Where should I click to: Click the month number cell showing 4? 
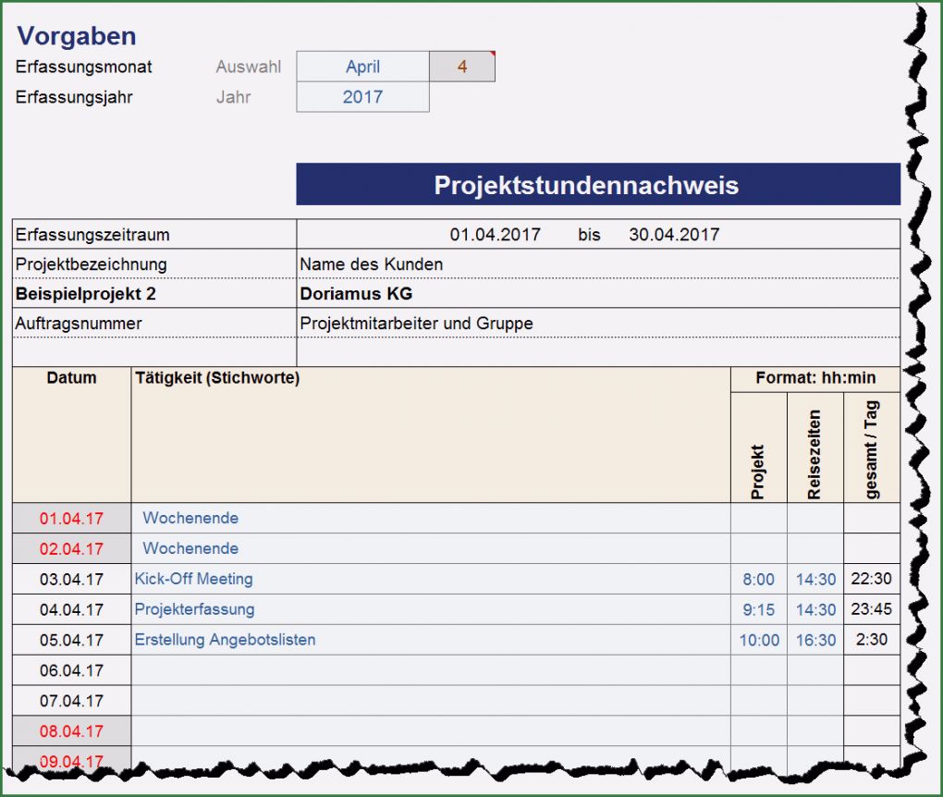(462, 67)
